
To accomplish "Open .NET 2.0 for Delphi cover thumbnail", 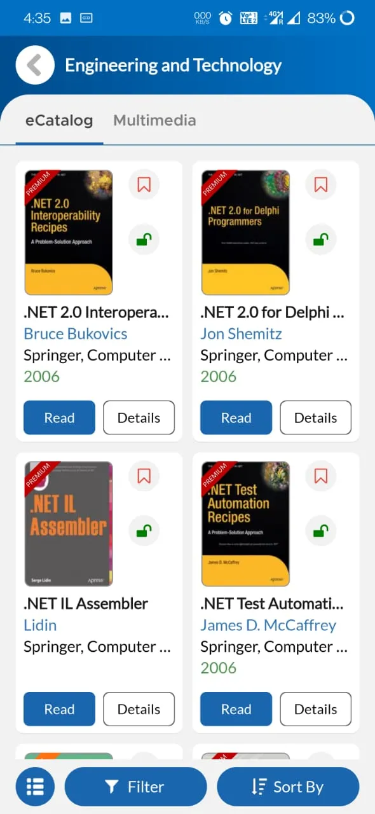I will click(x=245, y=233).
